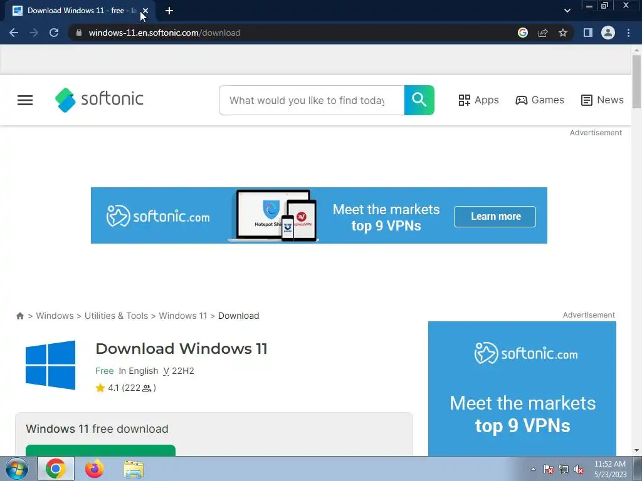
Task: Bookmark this page with the star icon
Action: [x=563, y=33]
